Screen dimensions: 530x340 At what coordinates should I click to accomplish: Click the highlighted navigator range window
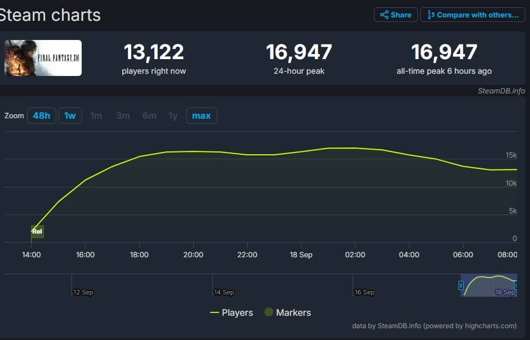point(488,285)
